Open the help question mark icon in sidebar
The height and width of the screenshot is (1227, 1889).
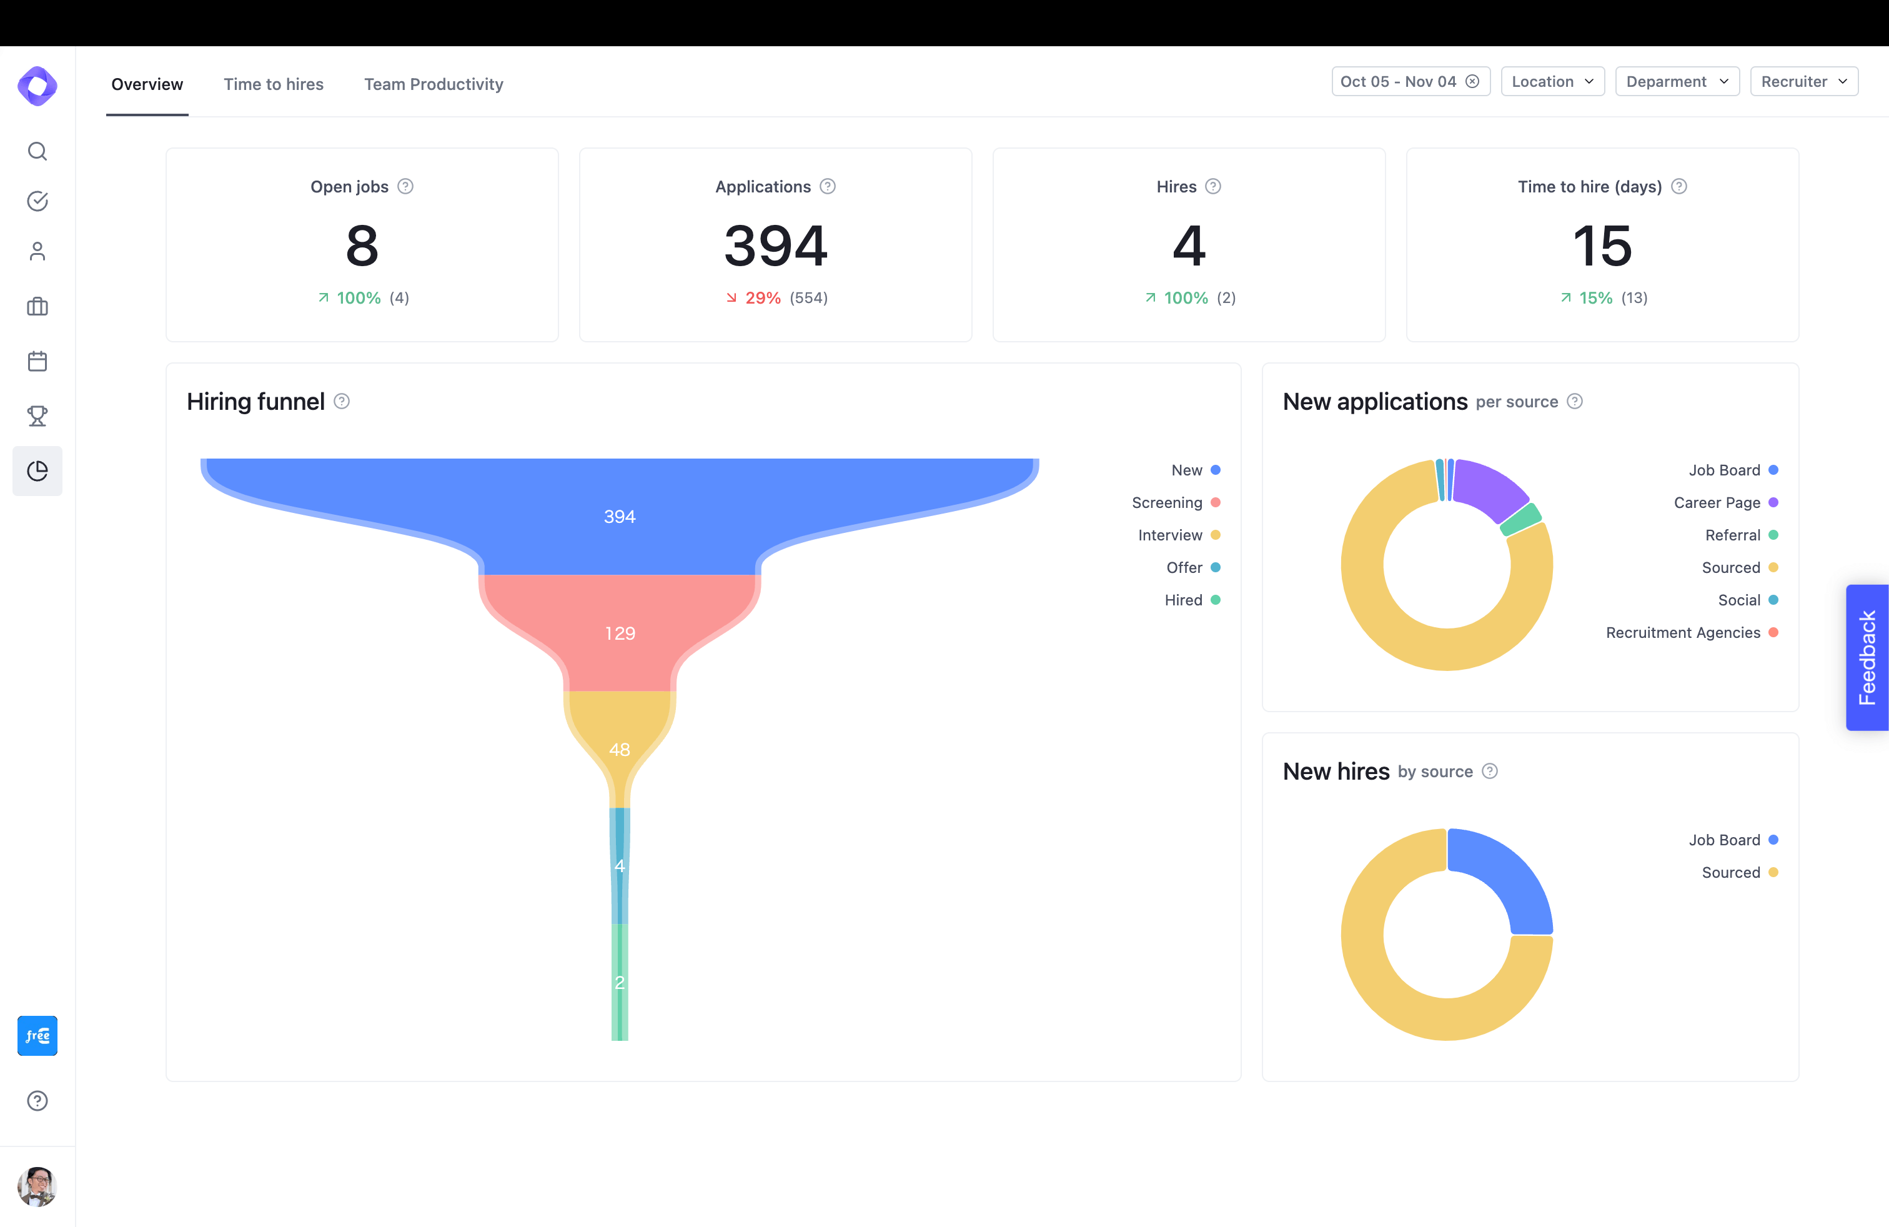[37, 1101]
